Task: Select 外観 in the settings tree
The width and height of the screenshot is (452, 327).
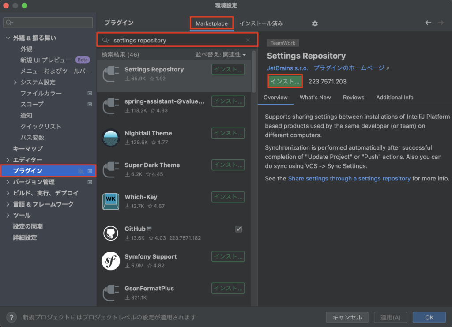Action: pyautogui.click(x=26, y=49)
